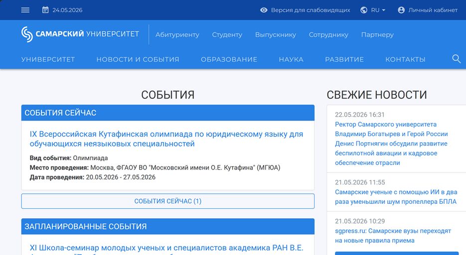Open the XI Школа-семинар молодых ученых event

click(166, 249)
